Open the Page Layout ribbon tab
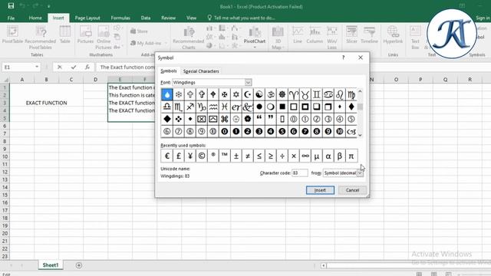The width and height of the screenshot is (491, 276). click(x=87, y=18)
